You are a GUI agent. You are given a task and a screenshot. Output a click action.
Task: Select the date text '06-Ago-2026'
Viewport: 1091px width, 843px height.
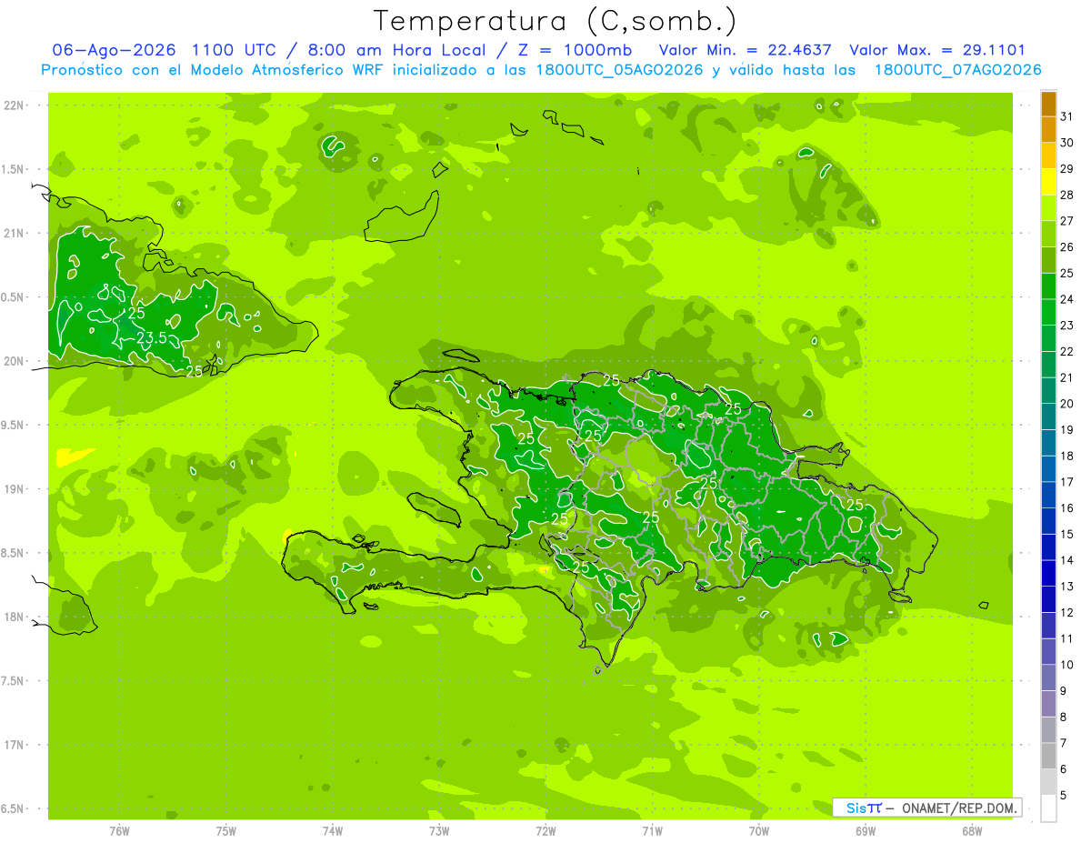point(114,50)
